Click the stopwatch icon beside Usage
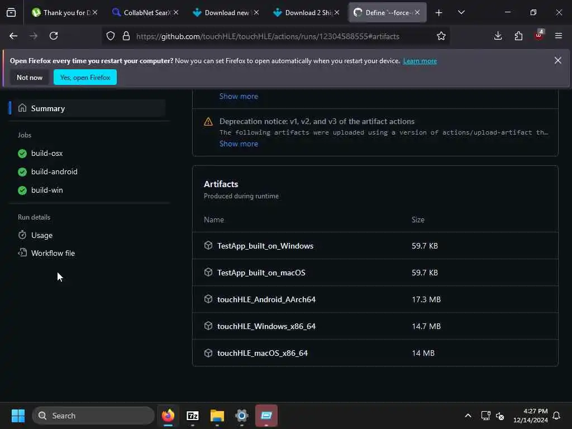The height and width of the screenshot is (429, 572). pyautogui.click(x=22, y=235)
